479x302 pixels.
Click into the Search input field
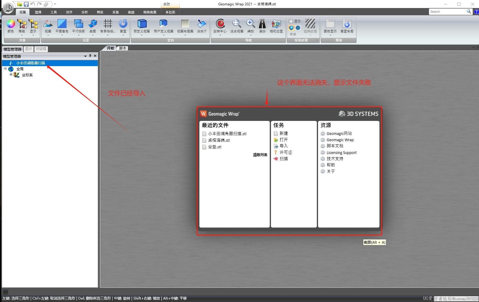click(447, 12)
